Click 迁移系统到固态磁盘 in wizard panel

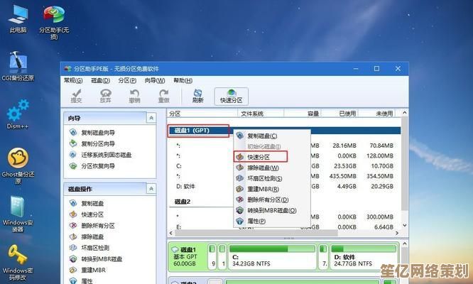(x=106, y=155)
